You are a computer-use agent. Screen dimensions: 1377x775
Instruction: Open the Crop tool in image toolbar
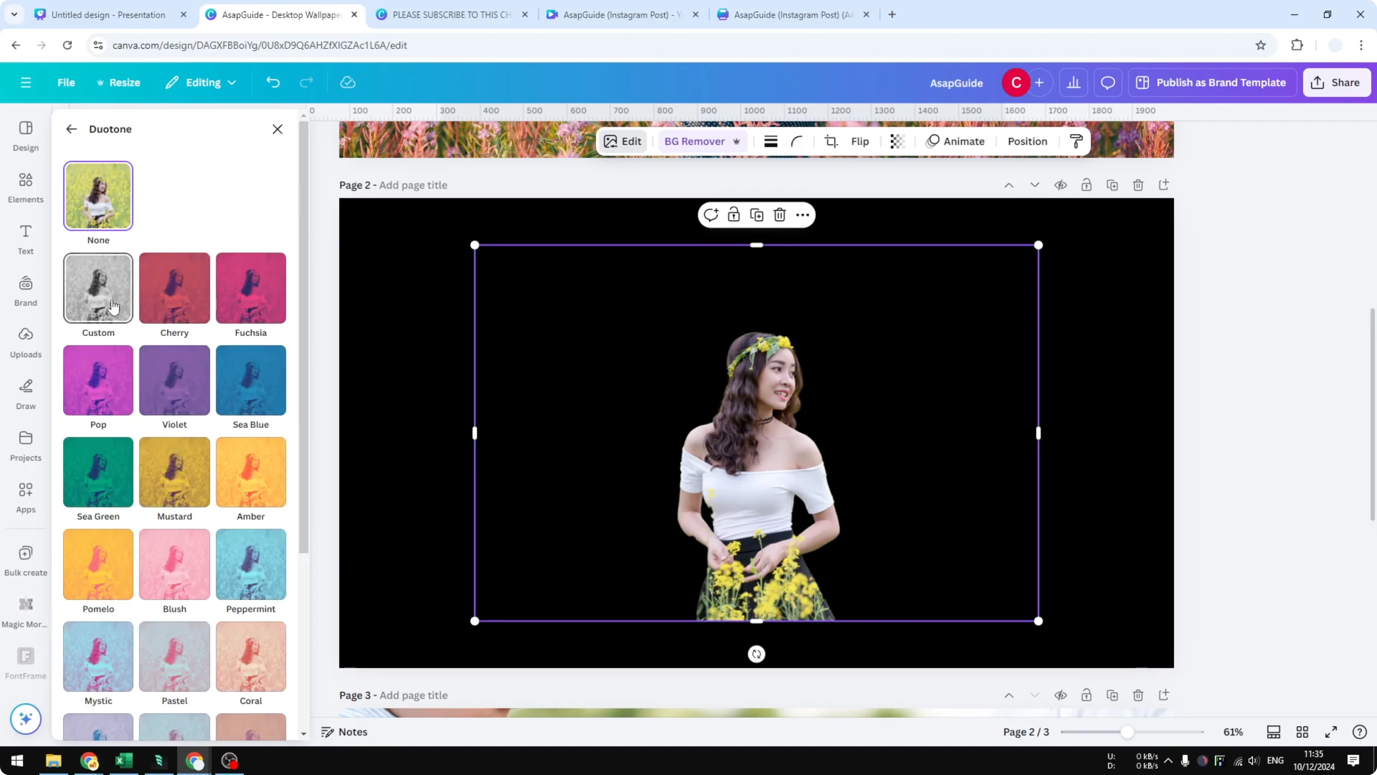coord(831,141)
